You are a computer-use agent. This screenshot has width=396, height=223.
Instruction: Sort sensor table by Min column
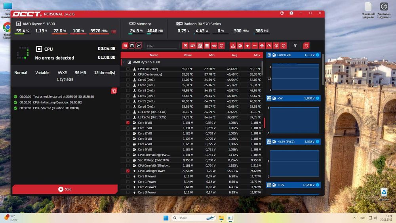[x=211, y=55]
